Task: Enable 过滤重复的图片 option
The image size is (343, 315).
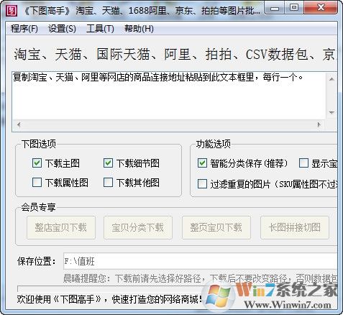Action: click(202, 184)
